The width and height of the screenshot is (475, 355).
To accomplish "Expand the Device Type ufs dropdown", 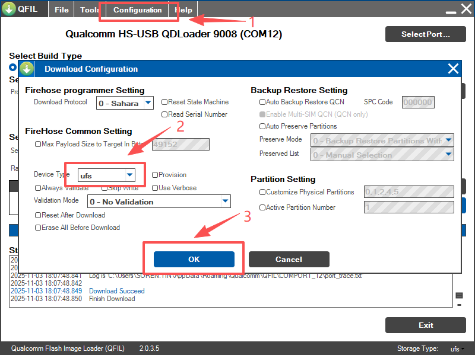I will [129, 175].
